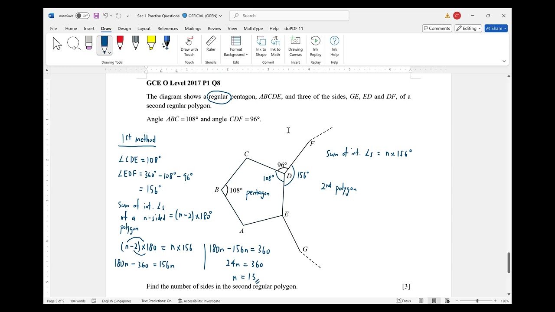Image resolution: width=555 pixels, height=312 pixels.
Task: Open the Editing mode dropdown
Action: [x=468, y=29]
